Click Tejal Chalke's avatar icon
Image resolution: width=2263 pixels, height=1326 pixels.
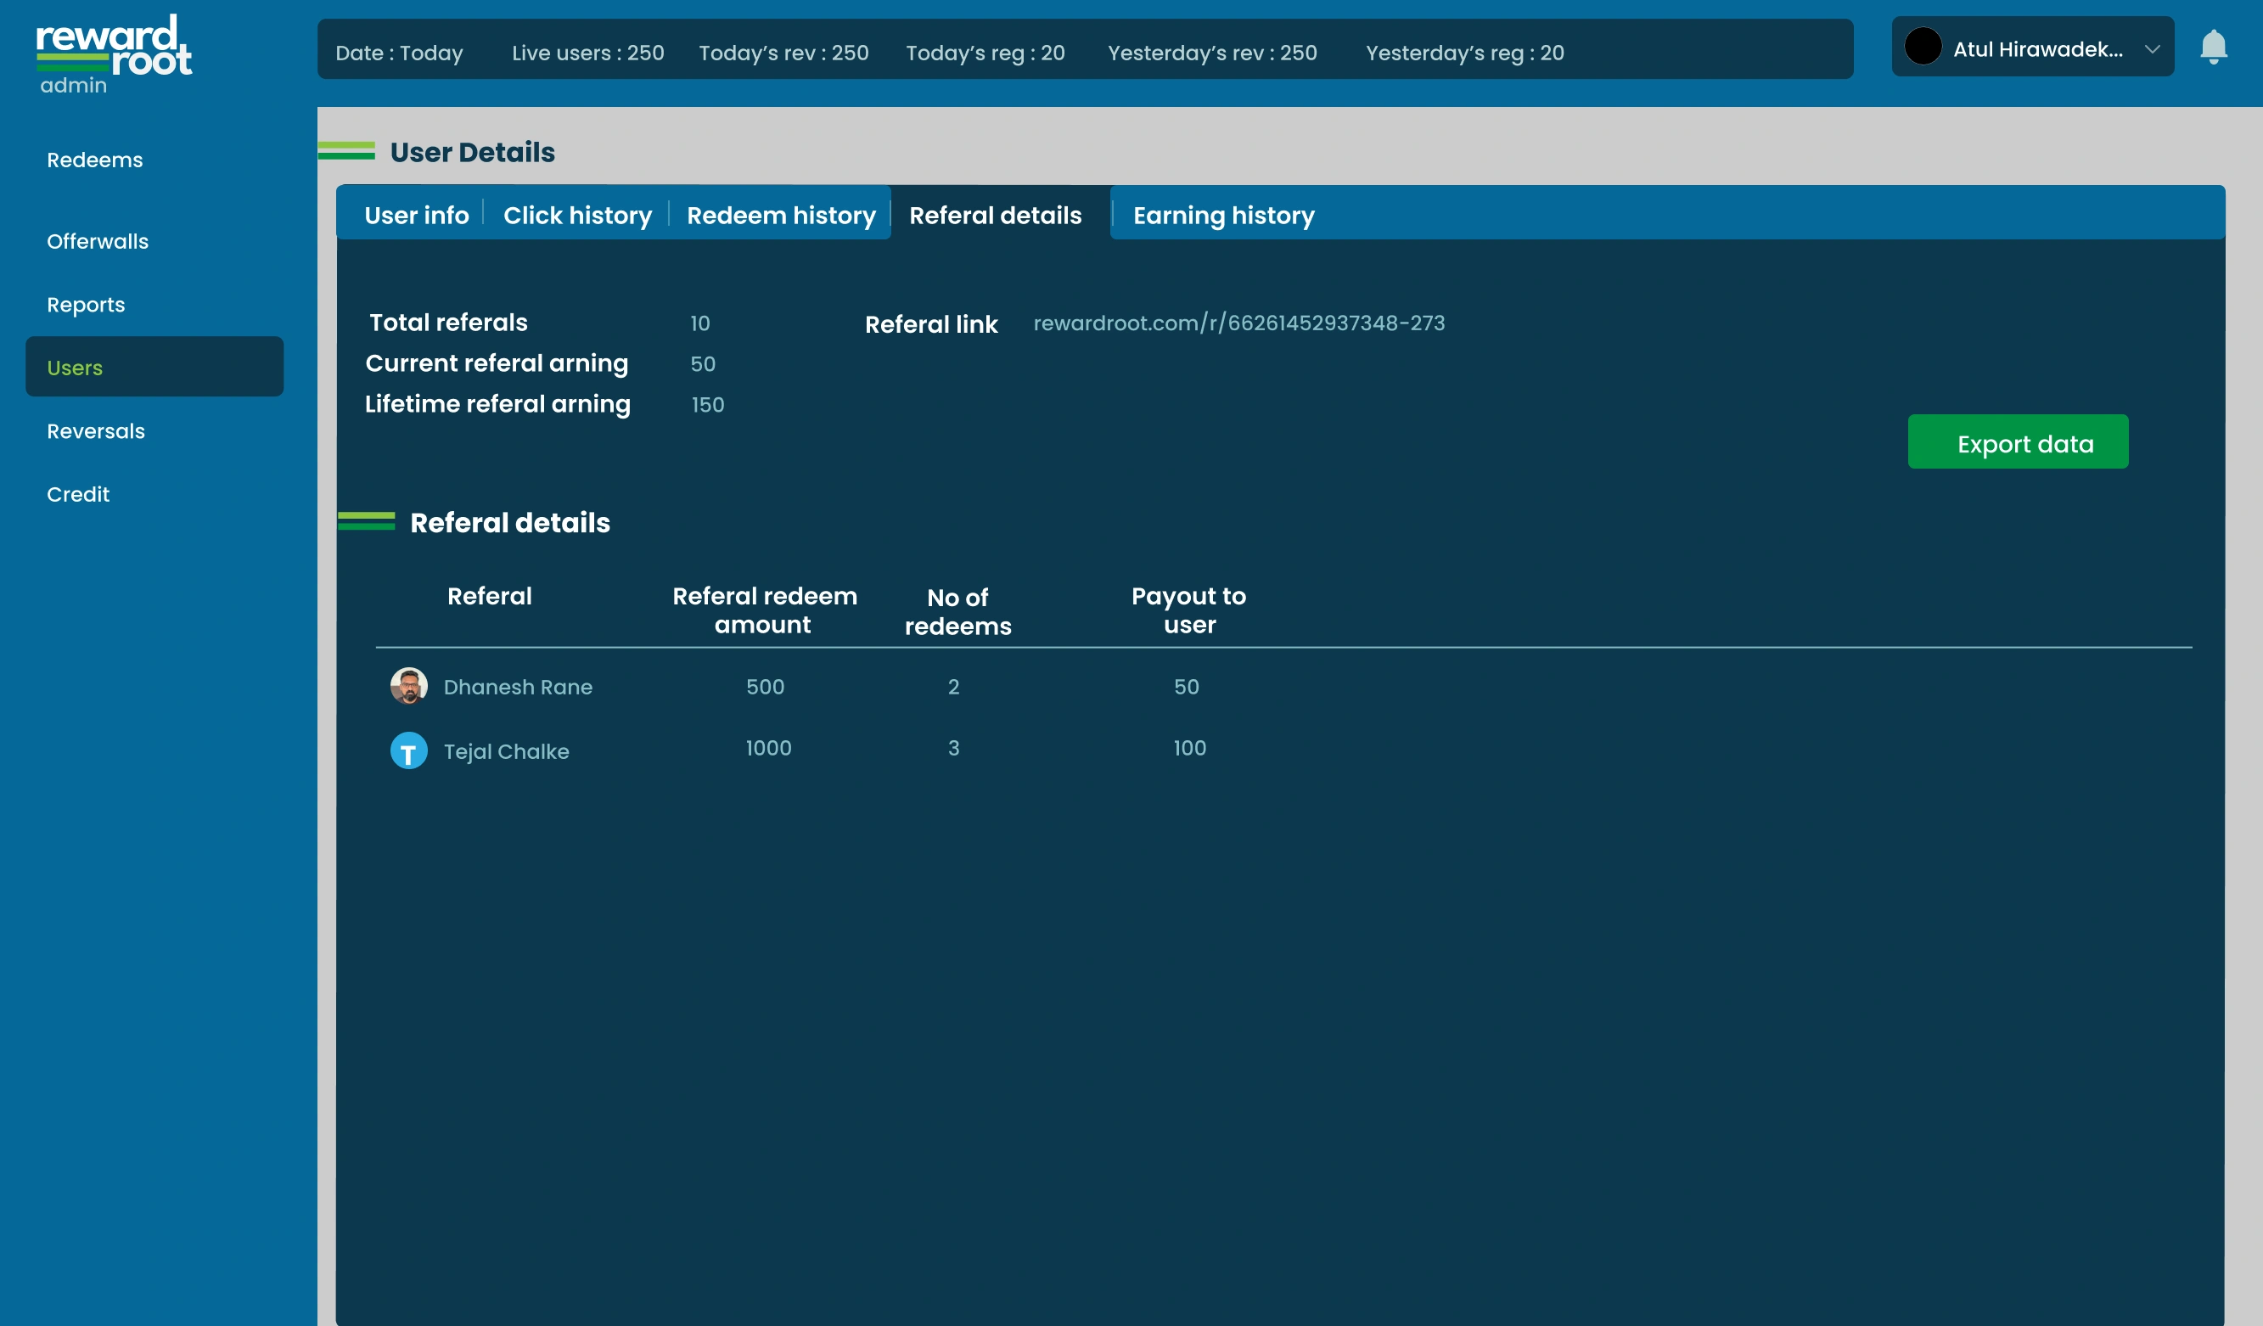pos(409,751)
